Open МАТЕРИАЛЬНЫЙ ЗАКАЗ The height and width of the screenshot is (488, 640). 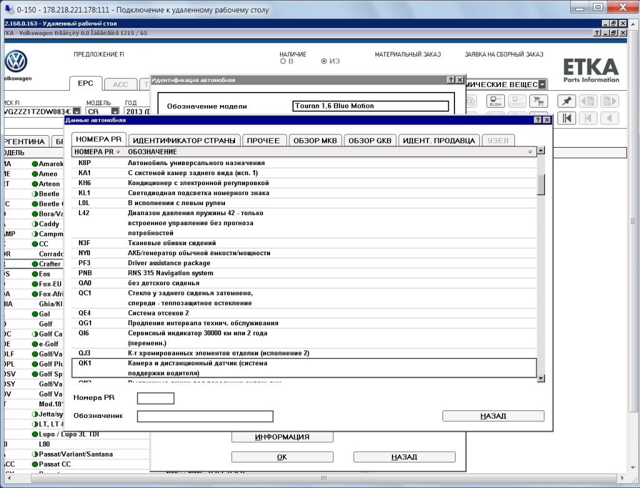pos(407,54)
